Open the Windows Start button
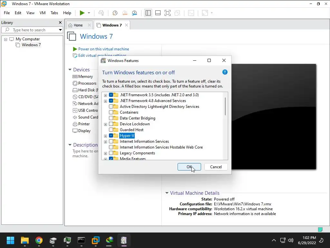Viewport: 330px width, 248px height. 10,240
